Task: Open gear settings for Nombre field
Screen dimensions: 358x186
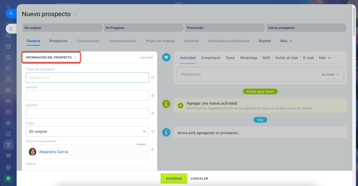Action: pyautogui.click(x=153, y=95)
